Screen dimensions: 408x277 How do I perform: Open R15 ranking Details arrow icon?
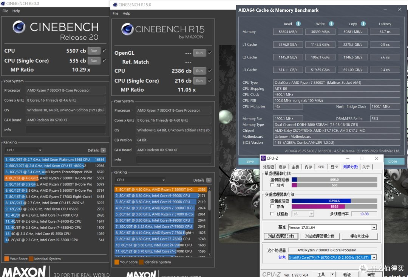pyautogui.click(x=209, y=180)
